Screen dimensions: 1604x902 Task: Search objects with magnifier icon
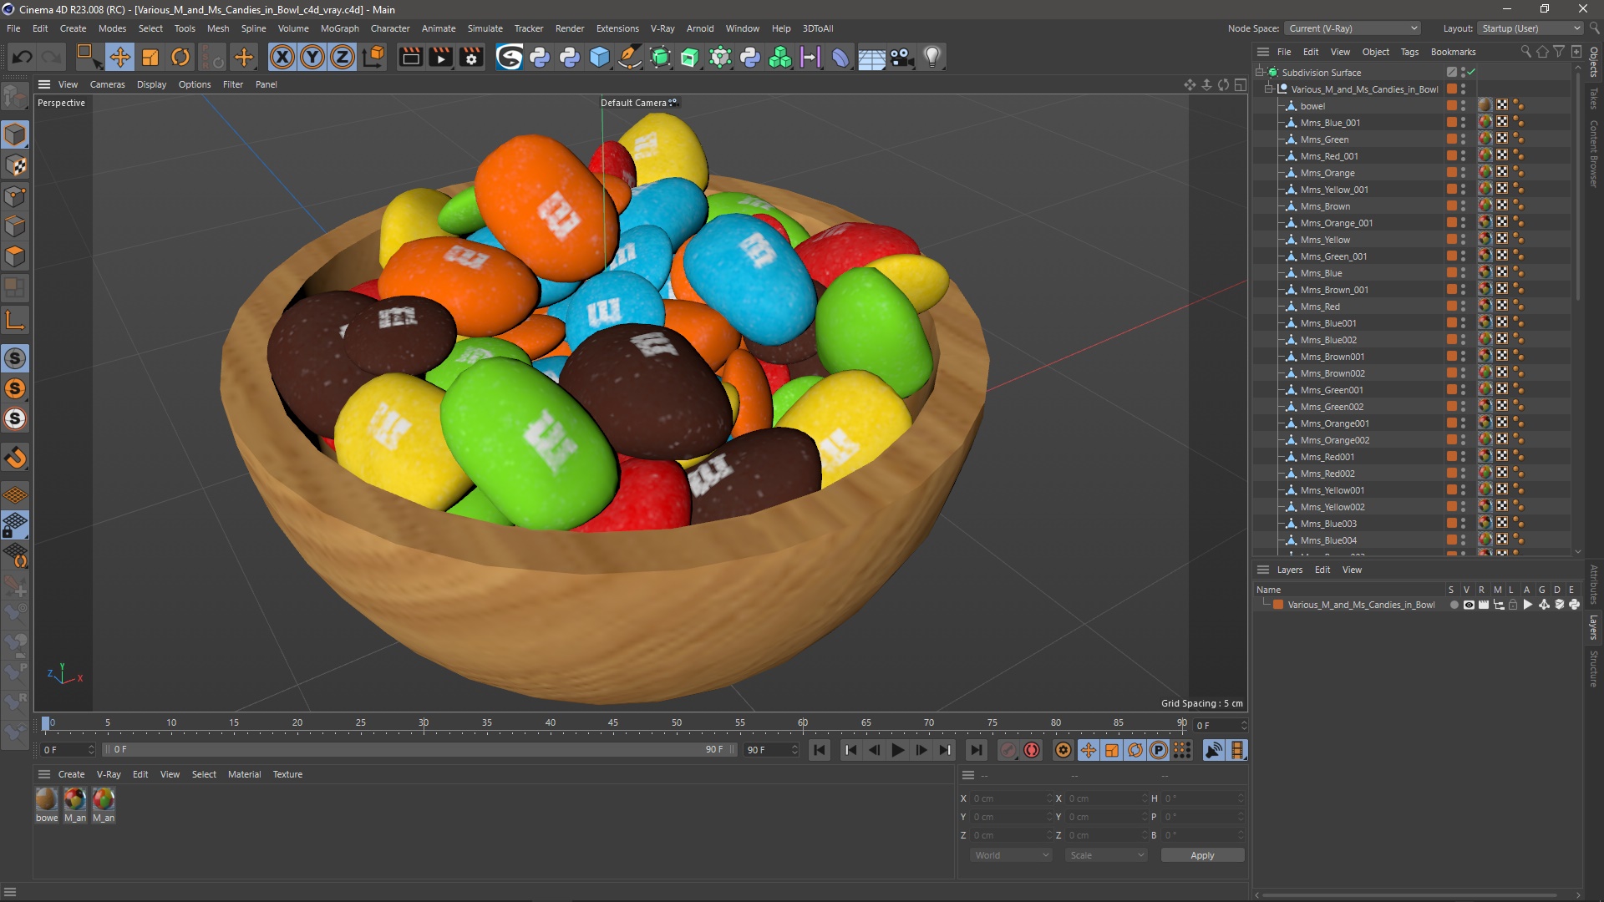pyautogui.click(x=1525, y=52)
